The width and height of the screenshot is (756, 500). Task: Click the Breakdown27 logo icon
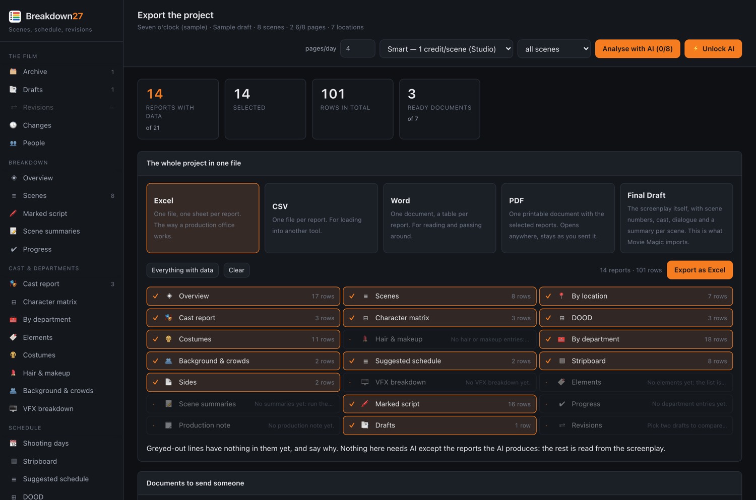click(15, 16)
